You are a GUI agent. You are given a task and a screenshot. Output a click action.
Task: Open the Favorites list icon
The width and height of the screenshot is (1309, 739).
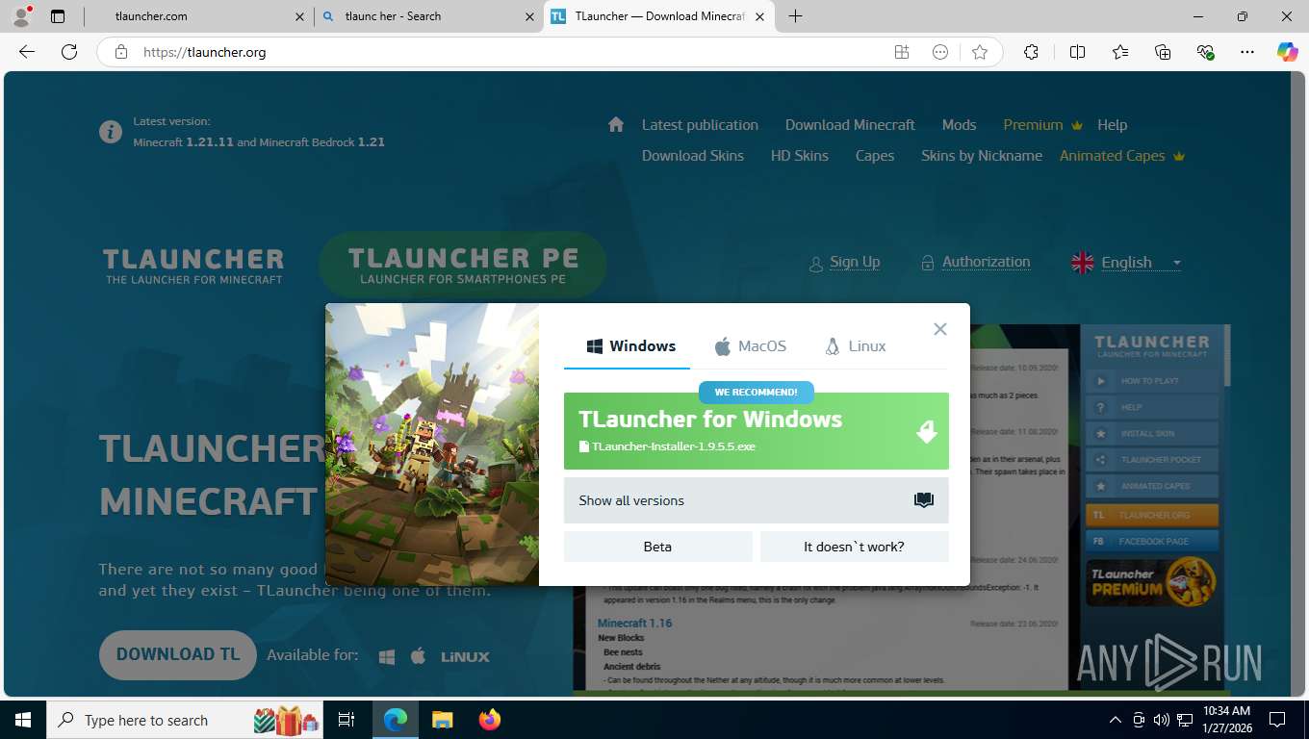pyautogui.click(x=1120, y=52)
